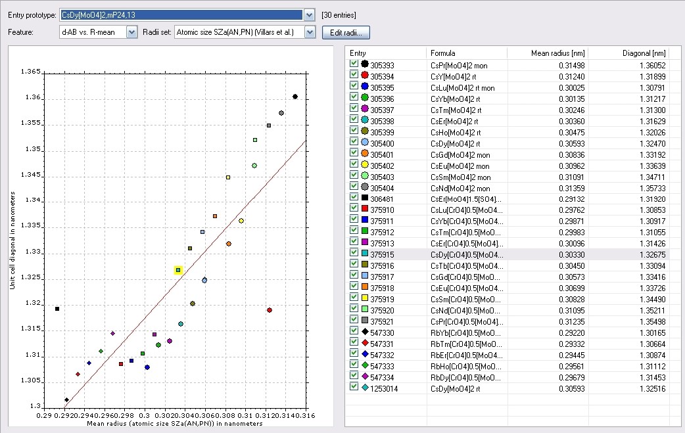Open the Entry prototype dropdown

310,15
